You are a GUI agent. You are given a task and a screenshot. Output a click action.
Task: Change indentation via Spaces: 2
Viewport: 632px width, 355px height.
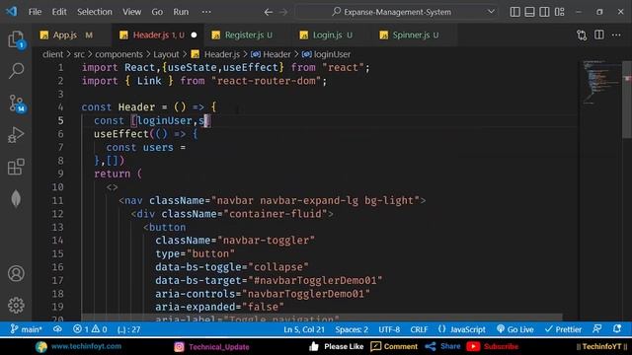click(x=352, y=329)
